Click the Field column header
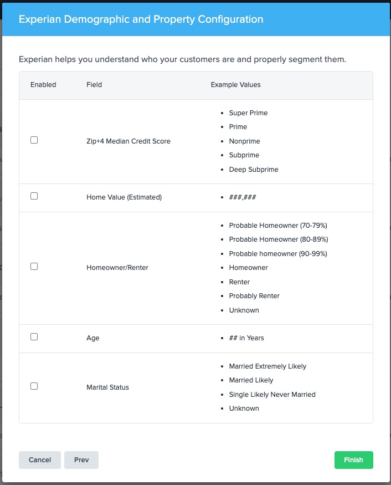 tap(94, 85)
